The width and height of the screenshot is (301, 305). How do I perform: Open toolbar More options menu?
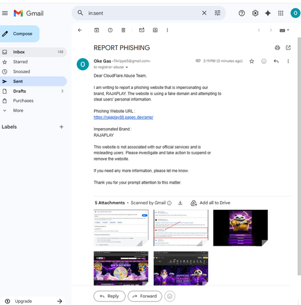[167, 30]
